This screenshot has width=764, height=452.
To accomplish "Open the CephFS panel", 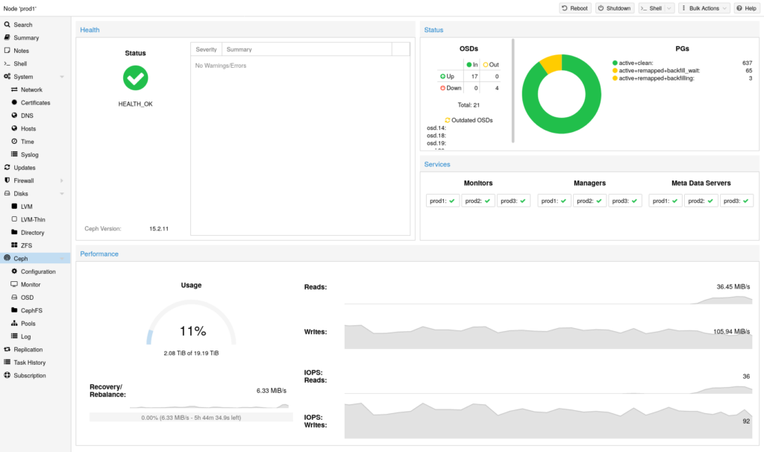I will 31,310.
